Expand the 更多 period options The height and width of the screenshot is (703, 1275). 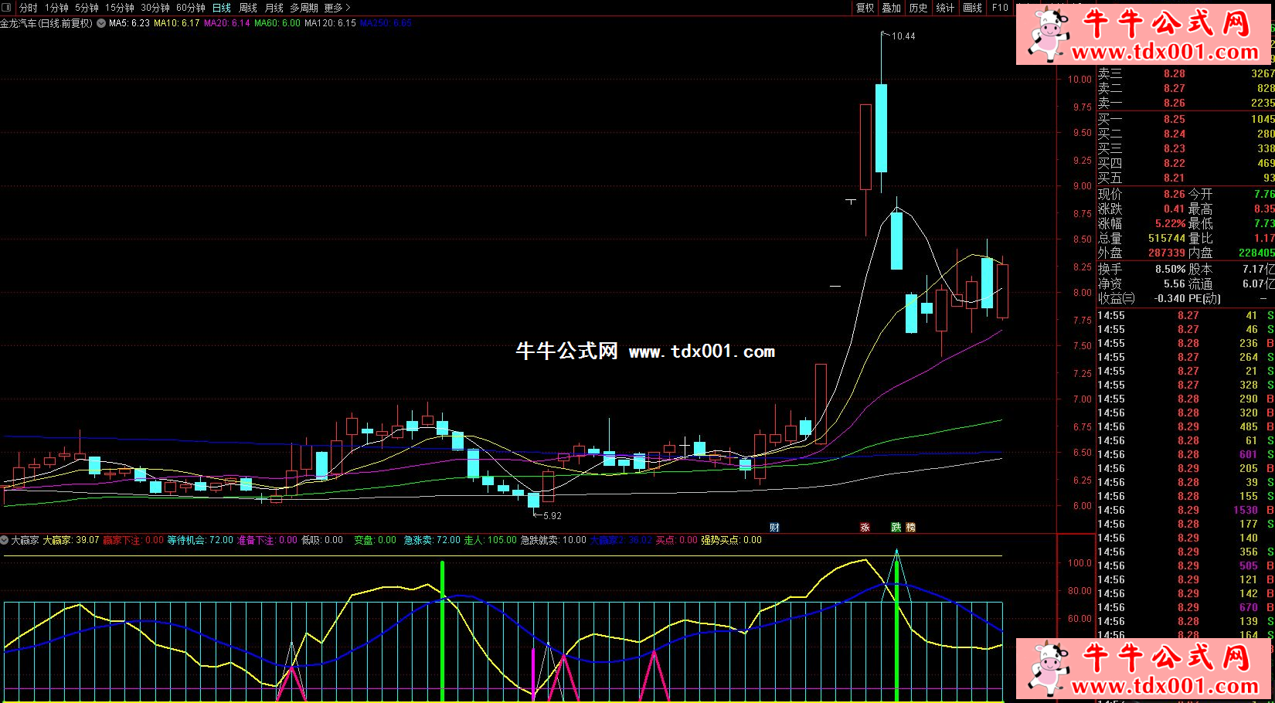pos(337,8)
